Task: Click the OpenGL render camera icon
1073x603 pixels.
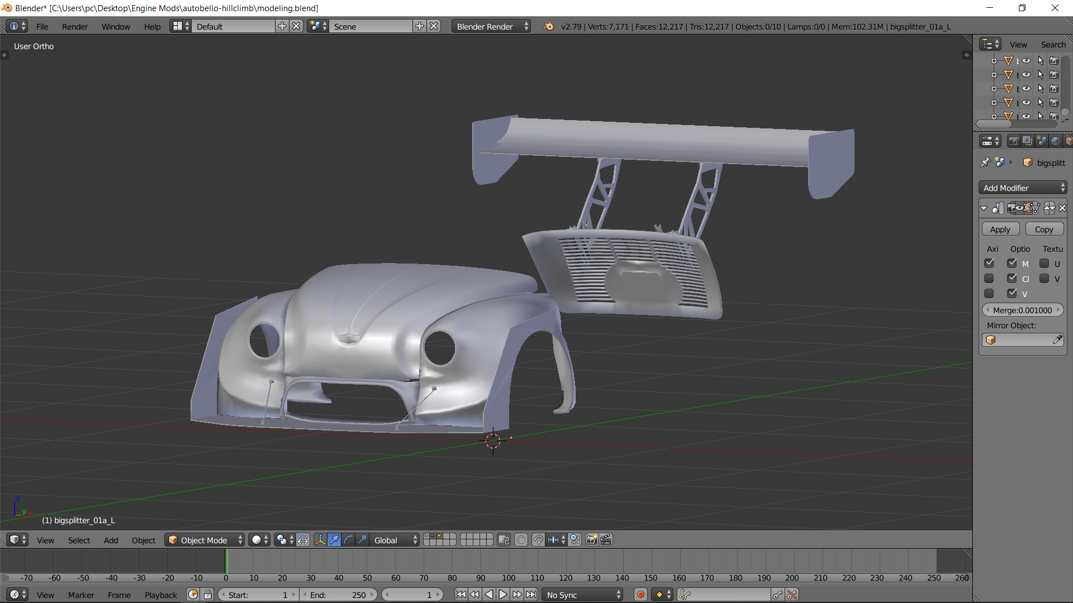Action: point(591,540)
